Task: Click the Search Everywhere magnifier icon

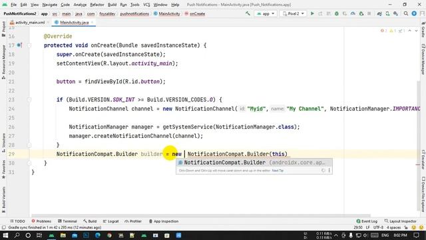Action: 405,13
